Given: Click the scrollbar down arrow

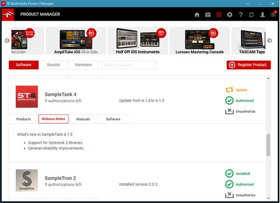Looking at the screenshot, I should [x=268, y=199].
